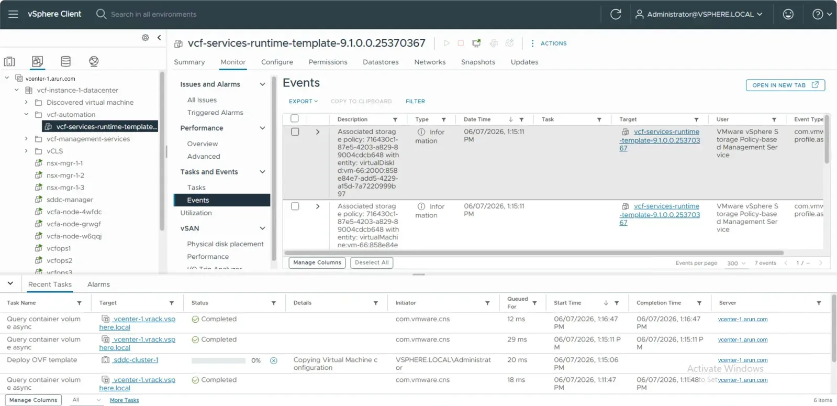Open the ACTIONS menu button

pos(549,43)
